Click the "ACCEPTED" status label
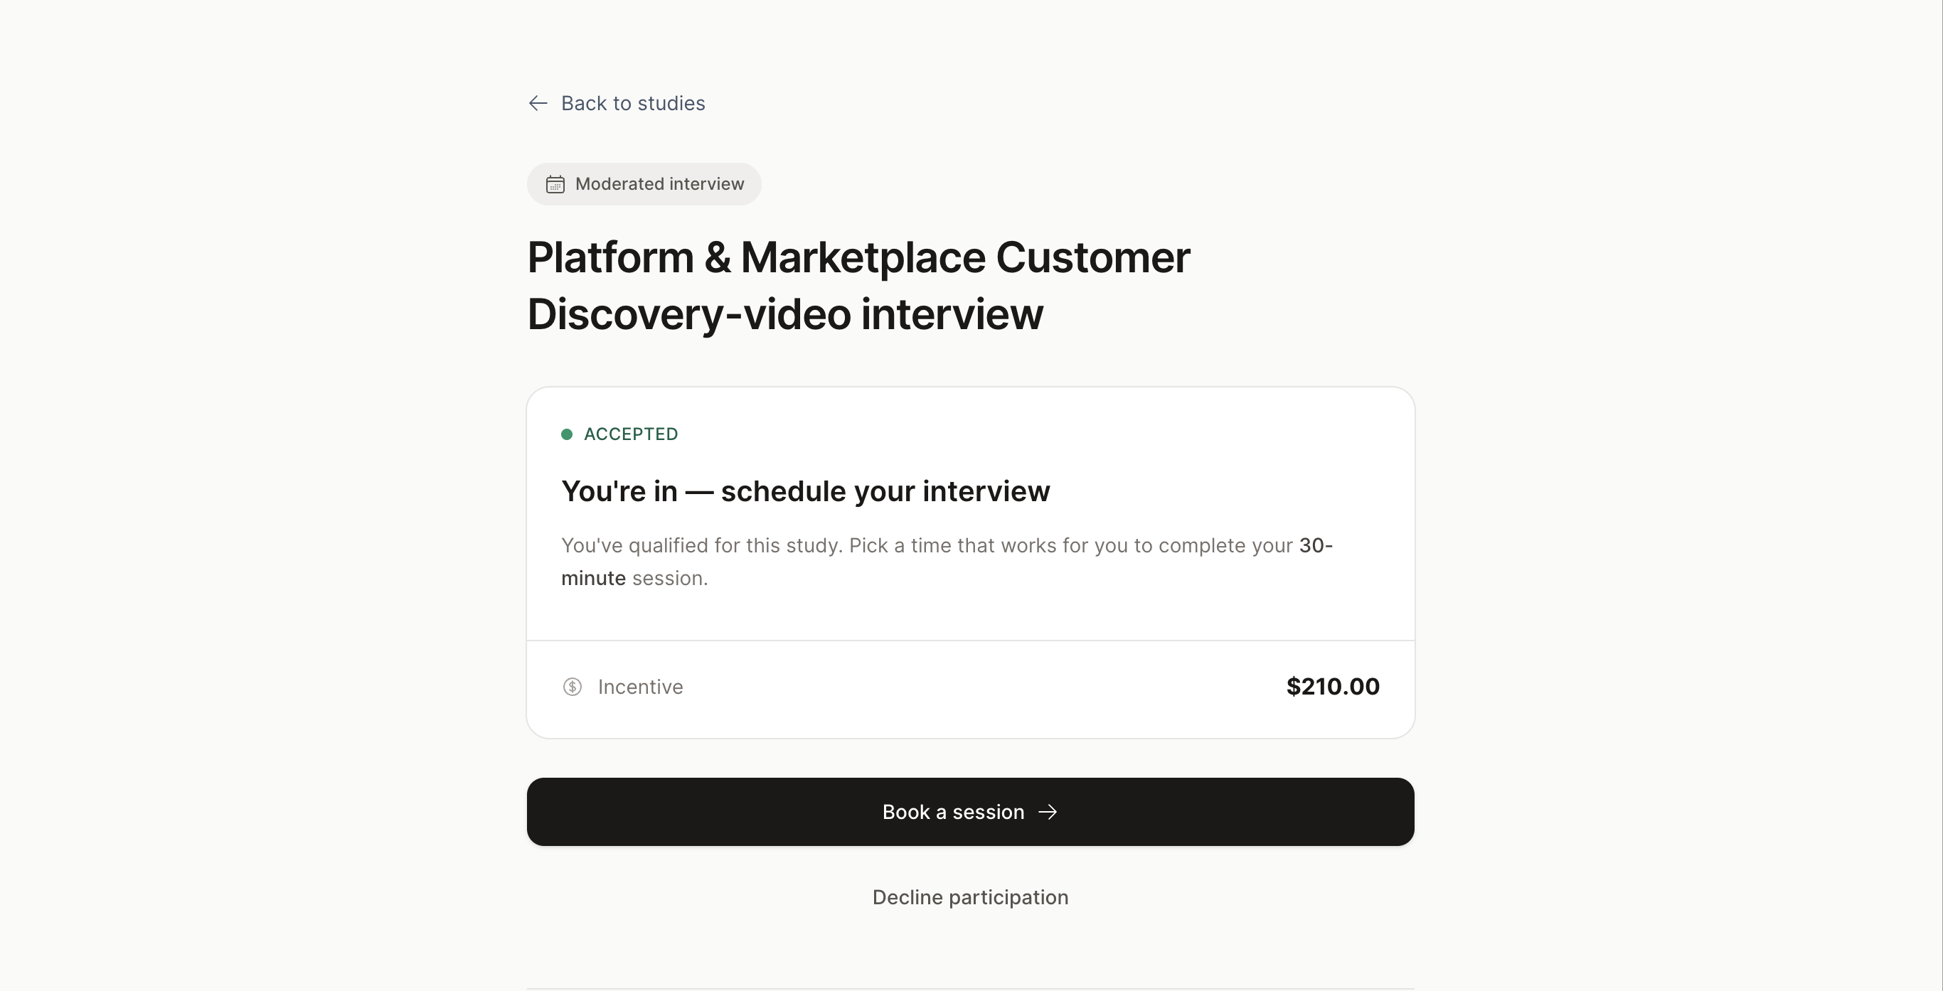1943x991 pixels. [x=631, y=434]
